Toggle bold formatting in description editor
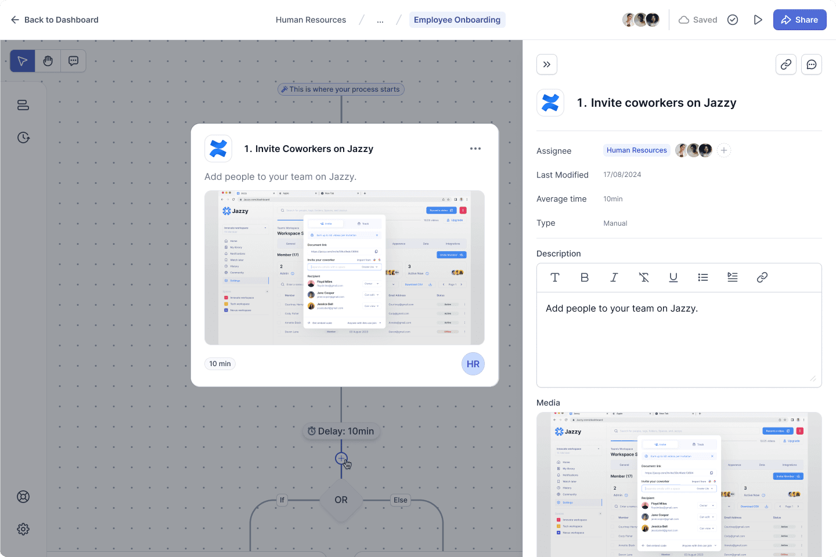The height and width of the screenshot is (557, 836). tap(585, 277)
